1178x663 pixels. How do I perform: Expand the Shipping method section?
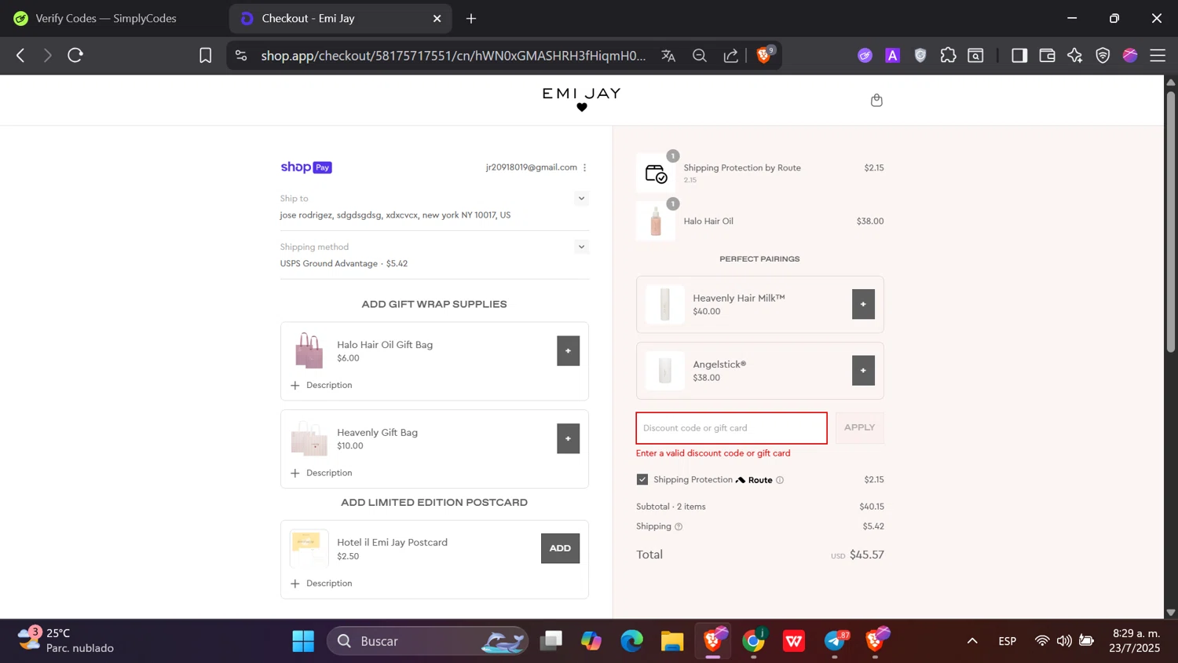point(581,247)
